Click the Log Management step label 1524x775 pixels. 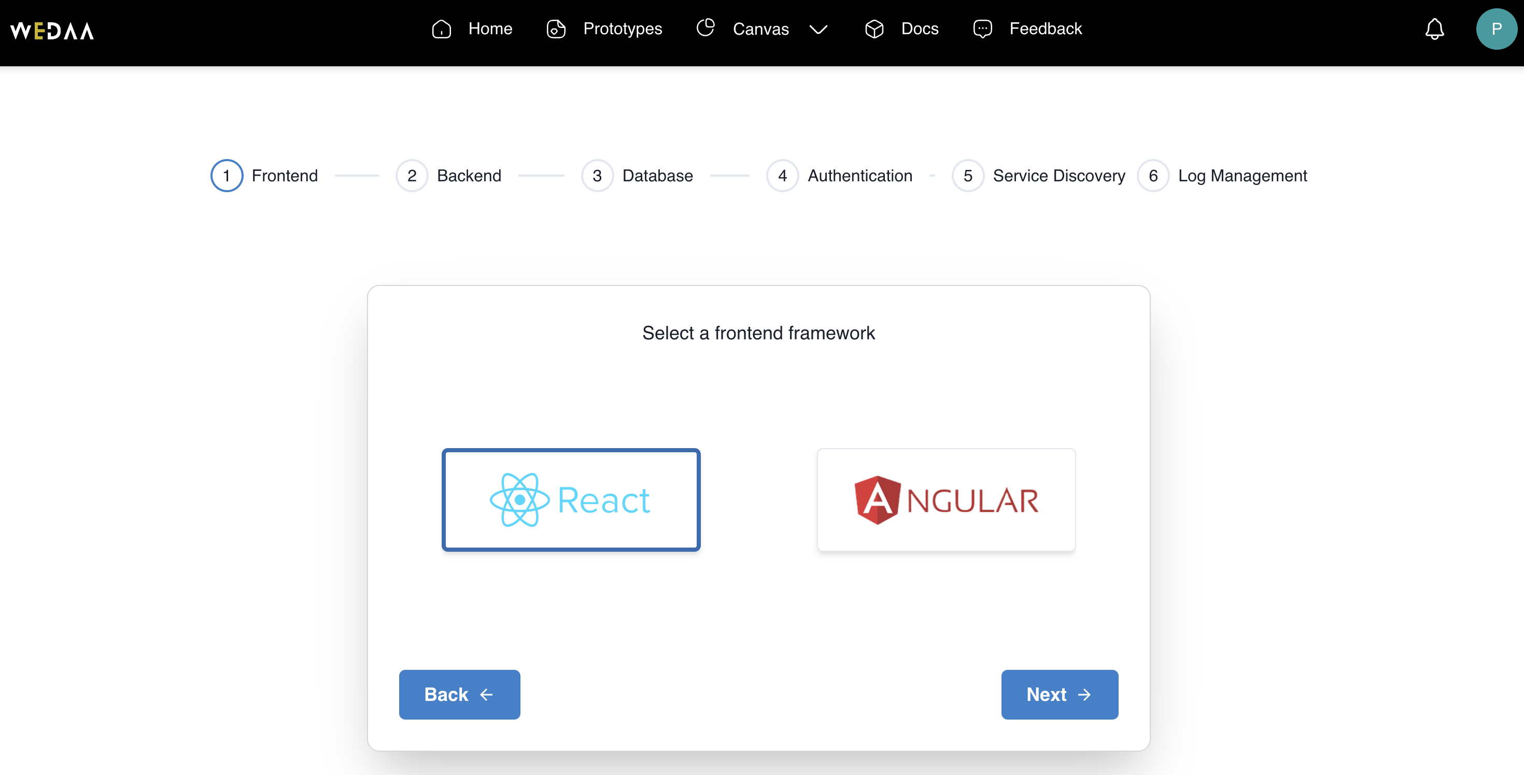(1243, 176)
